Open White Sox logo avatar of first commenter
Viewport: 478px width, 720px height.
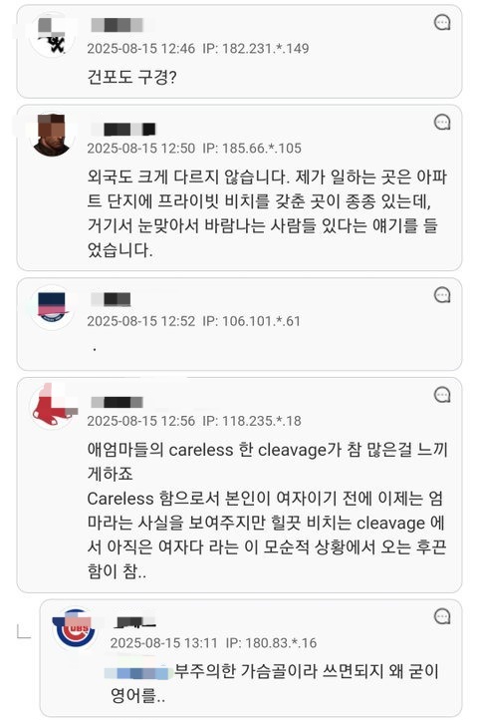[52, 35]
